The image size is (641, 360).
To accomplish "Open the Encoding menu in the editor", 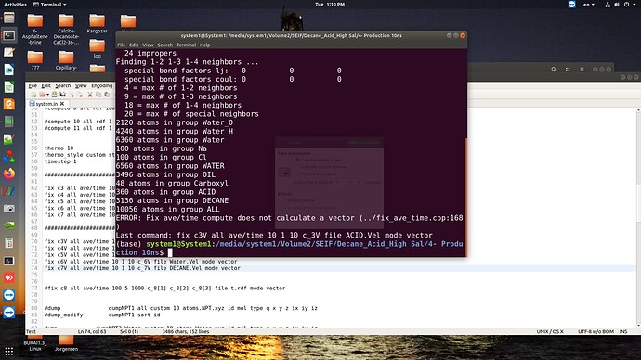I will pos(102,85).
